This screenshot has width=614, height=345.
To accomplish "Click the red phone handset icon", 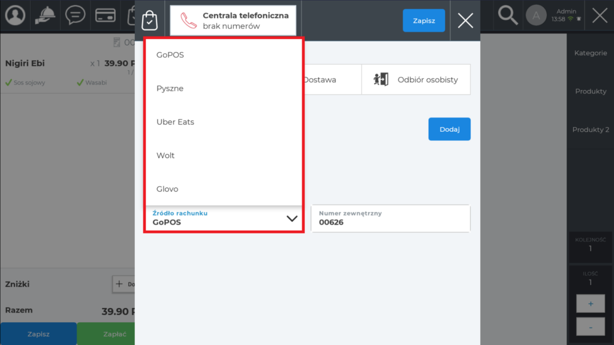I will point(188,21).
